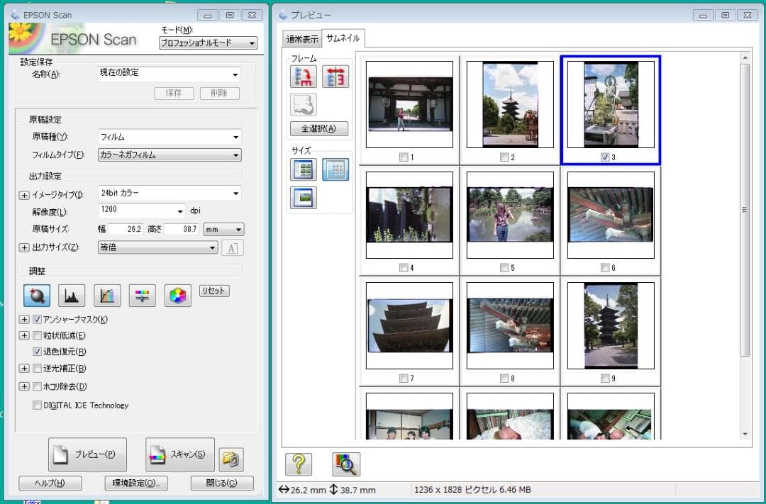Select thumbnail 9 showing the pagoda
Image resolution: width=766 pixels, height=504 pixels.
(x=611, y=325)
